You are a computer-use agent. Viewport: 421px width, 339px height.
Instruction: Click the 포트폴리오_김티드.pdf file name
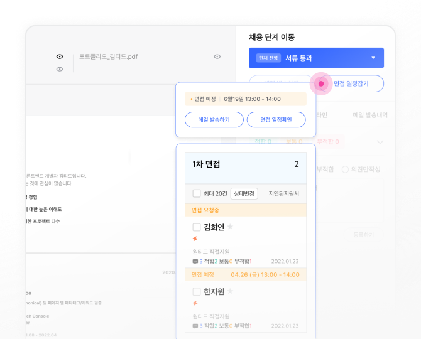click(108, 56)
